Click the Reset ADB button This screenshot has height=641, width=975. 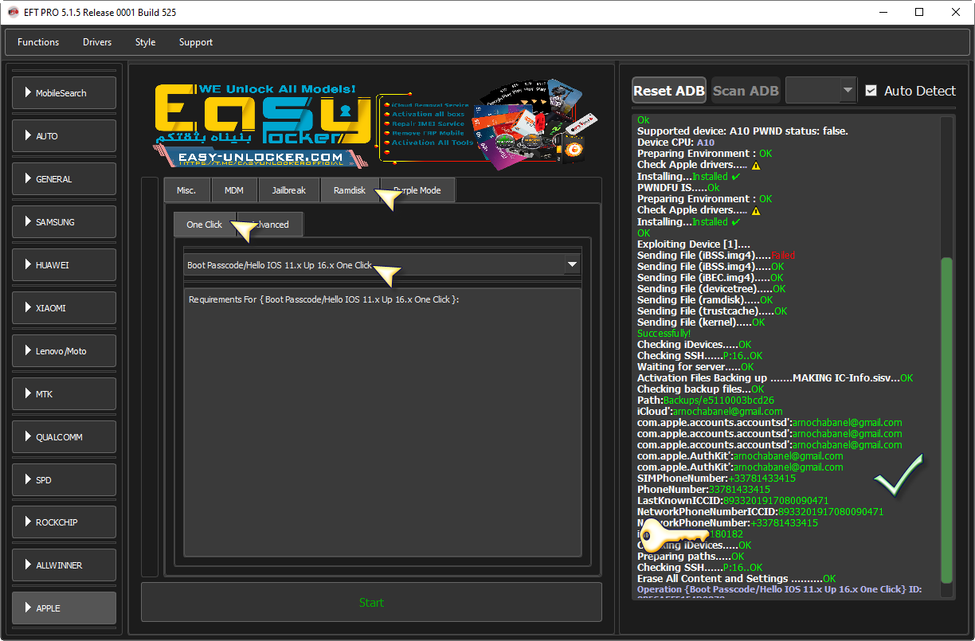(x=669, y=91)
